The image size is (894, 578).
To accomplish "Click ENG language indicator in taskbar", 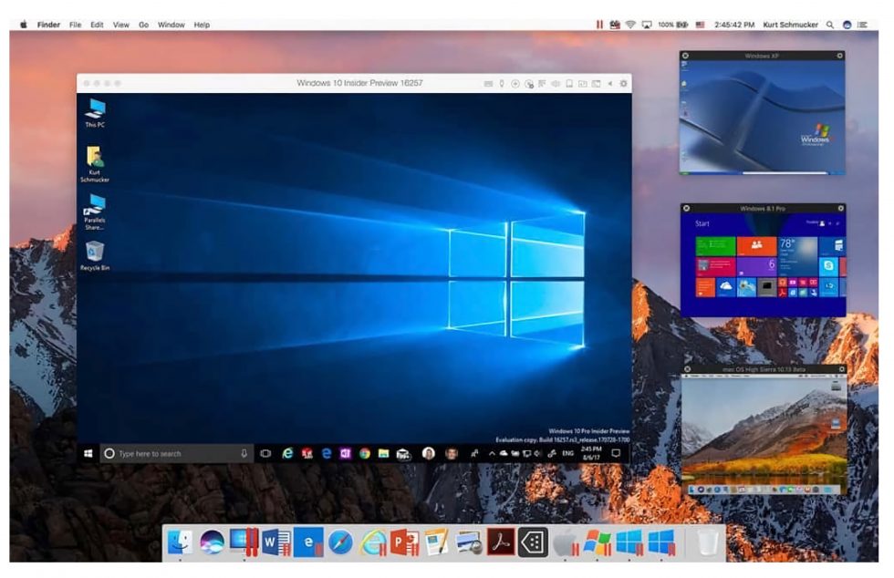I will pyautogui.click(x=567, y=454).
